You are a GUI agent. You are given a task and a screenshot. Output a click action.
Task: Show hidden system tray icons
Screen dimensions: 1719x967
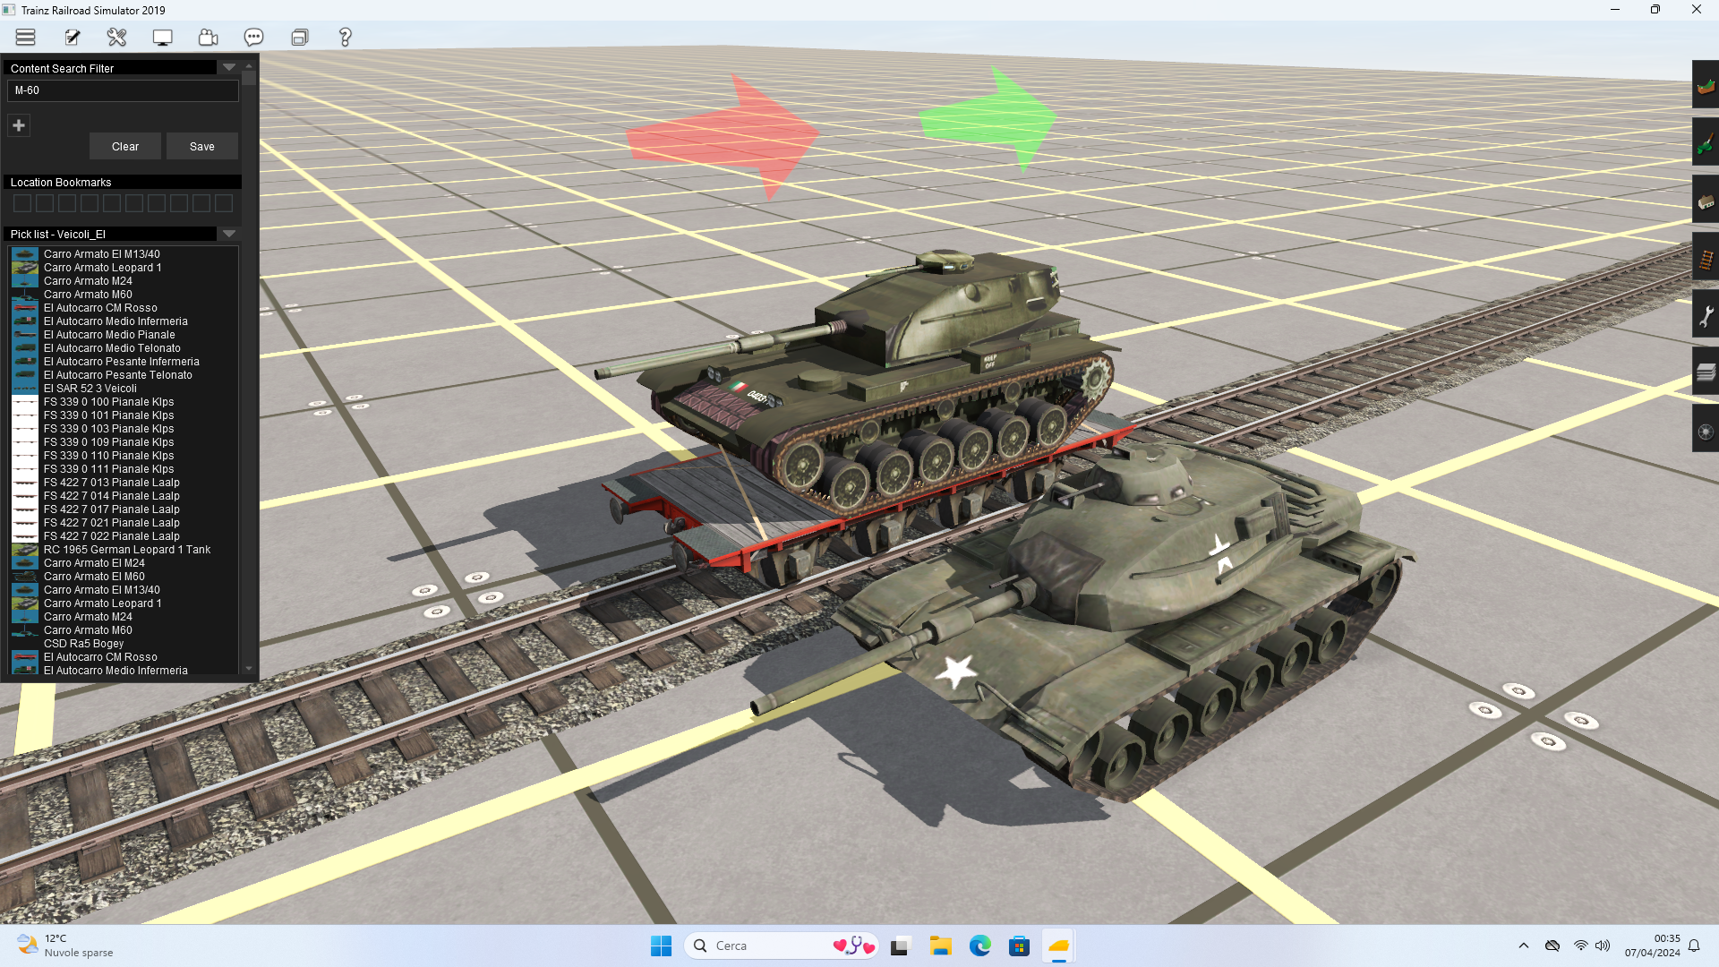click(1524, 946)
